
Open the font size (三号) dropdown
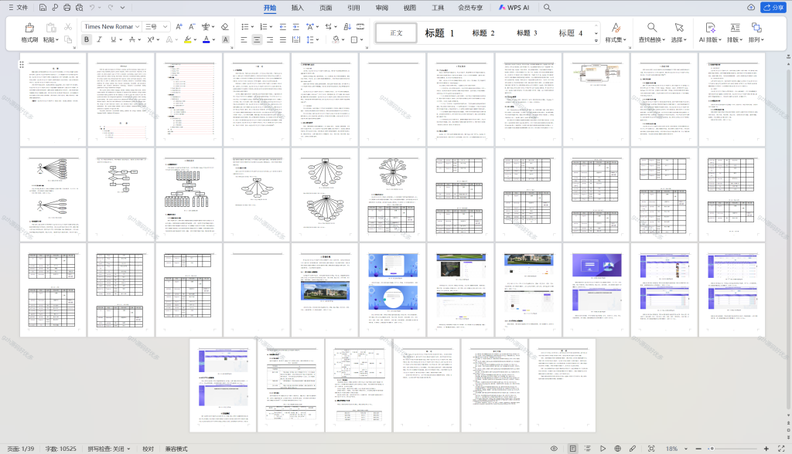(166, 27)
